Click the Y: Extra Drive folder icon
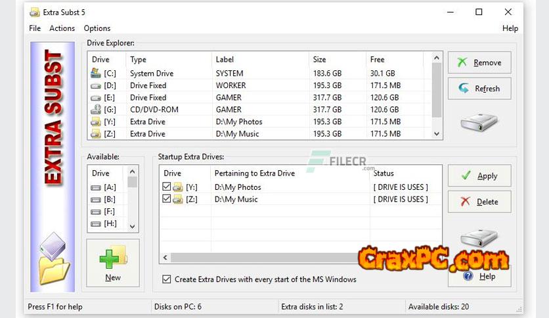 point(96,122)
